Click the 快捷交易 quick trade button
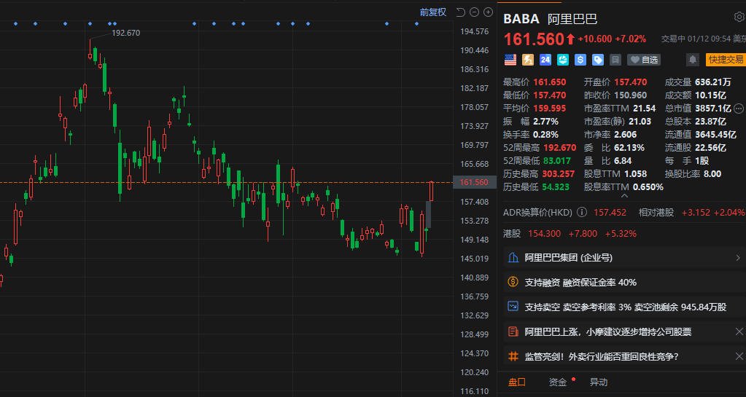The height and width of the screenshot is (397, 746). coord(726,60)
